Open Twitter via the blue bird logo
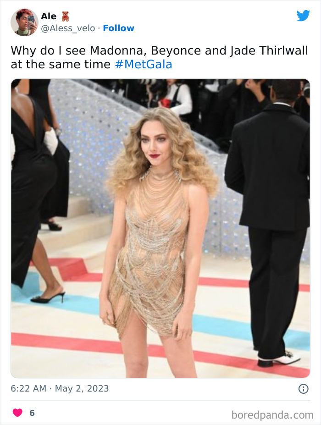Screen dimensions: 321x425 304,16
